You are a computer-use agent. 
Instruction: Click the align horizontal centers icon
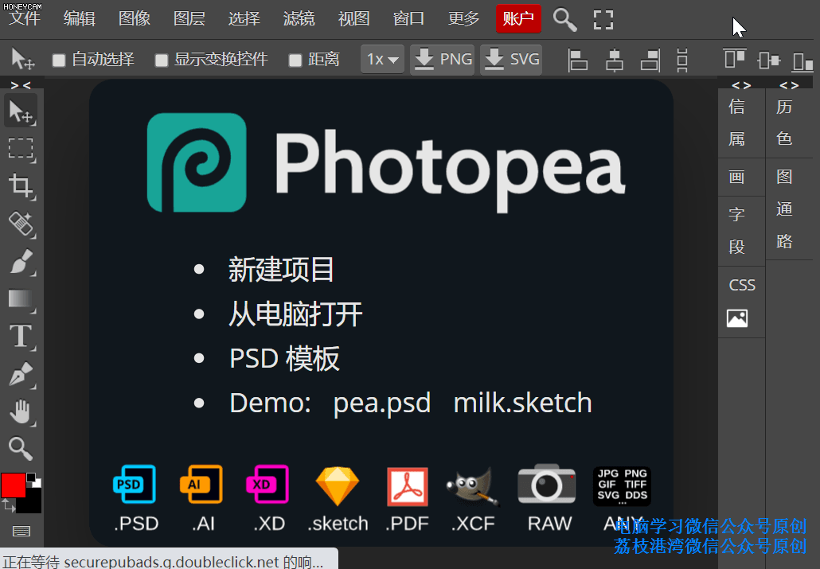point(615,60)
